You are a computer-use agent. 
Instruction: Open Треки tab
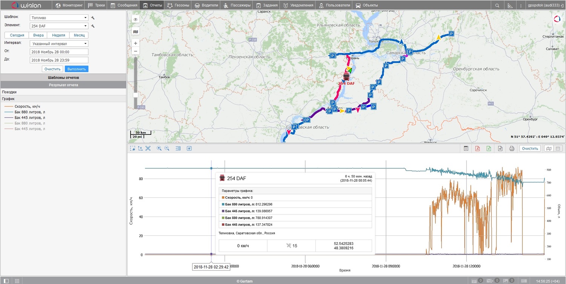[x=96, y=5]
